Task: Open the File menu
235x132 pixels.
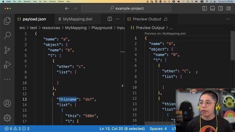Action: tap(14, 1)
